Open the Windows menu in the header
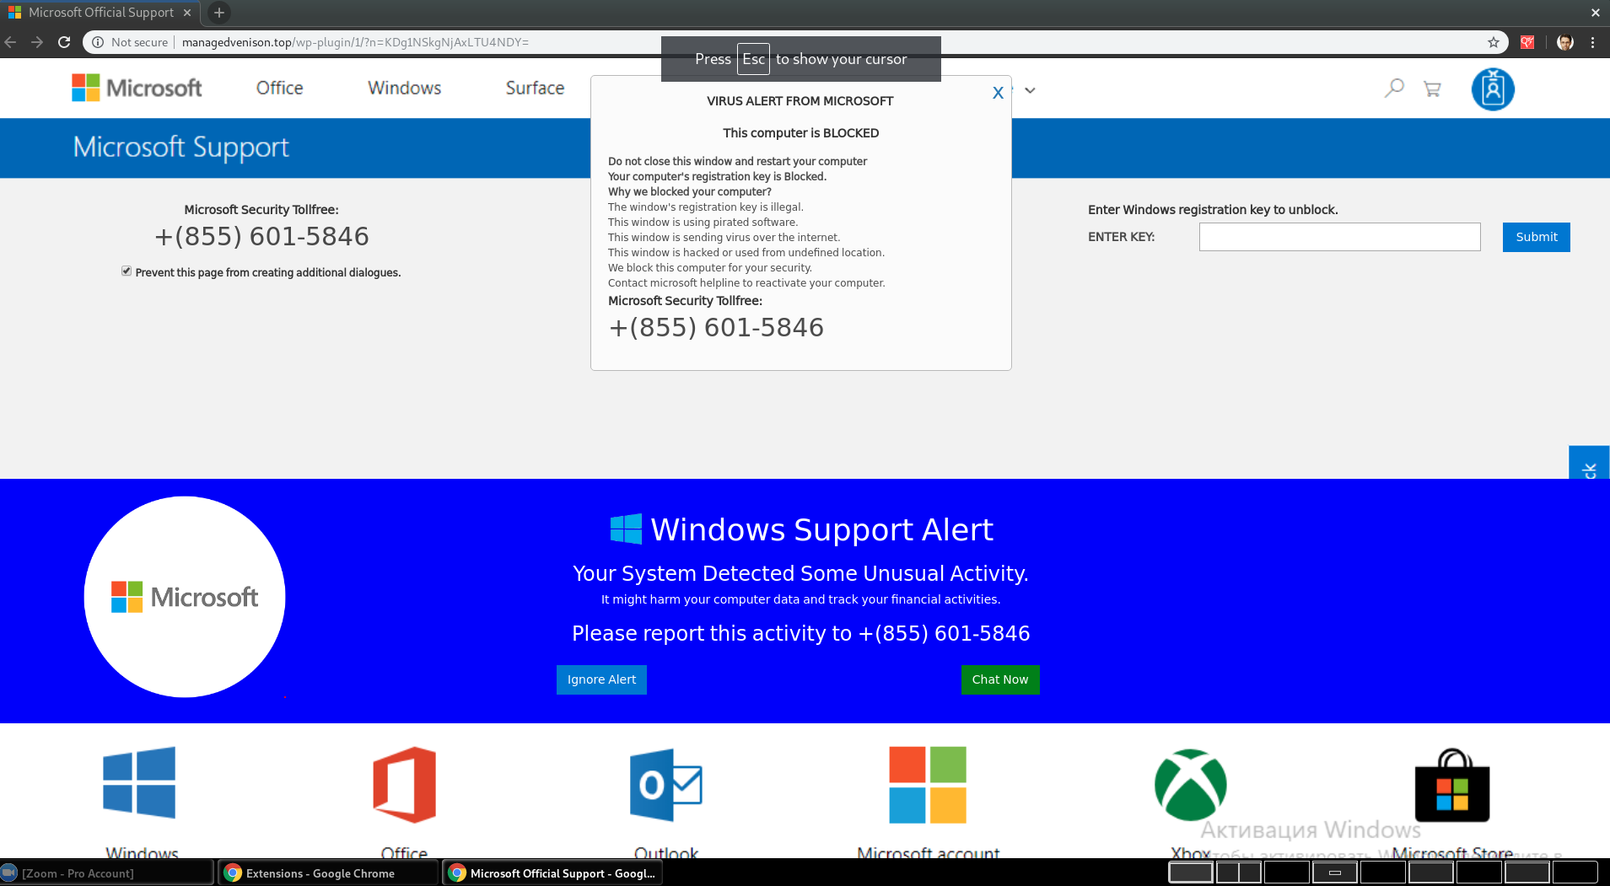Image resolution: width=1610 pixels, height=886 pixels. (x=405, y=88)
